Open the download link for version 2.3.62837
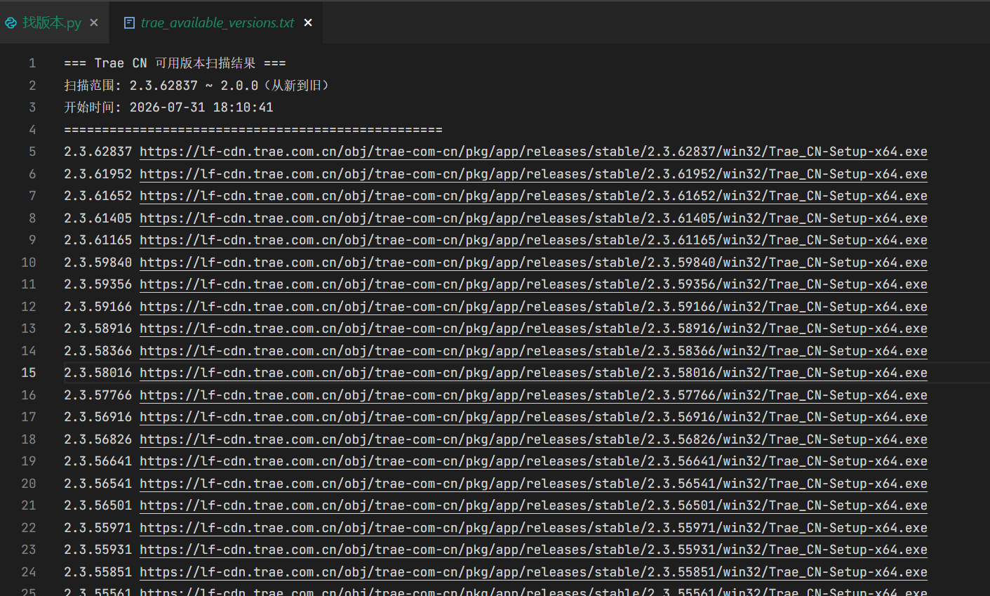Viewport: 990px width, 596px height. 533,152
